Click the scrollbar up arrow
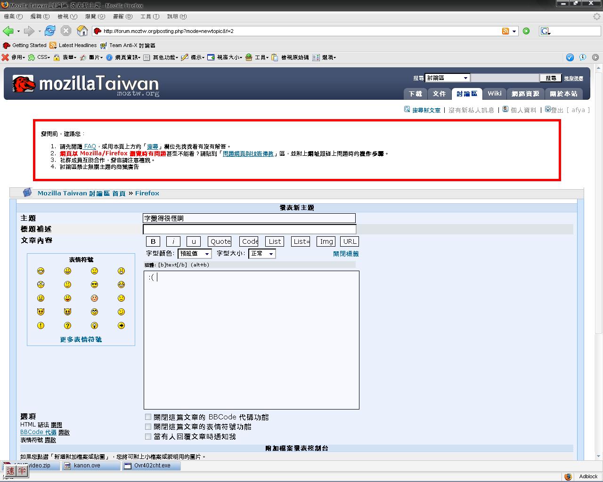603x482 pixels. coord(599,68)
